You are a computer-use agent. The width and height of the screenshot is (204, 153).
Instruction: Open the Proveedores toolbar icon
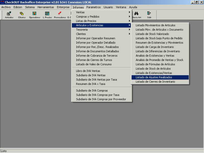coord(60,15)
